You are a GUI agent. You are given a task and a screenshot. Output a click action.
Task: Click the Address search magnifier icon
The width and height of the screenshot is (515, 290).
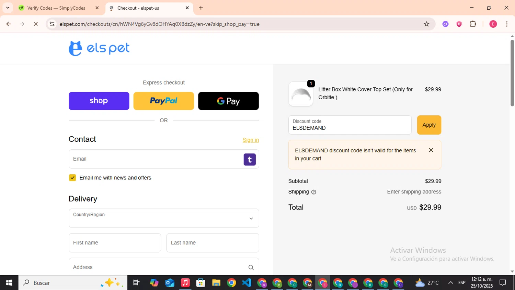(x=251, y=267)
